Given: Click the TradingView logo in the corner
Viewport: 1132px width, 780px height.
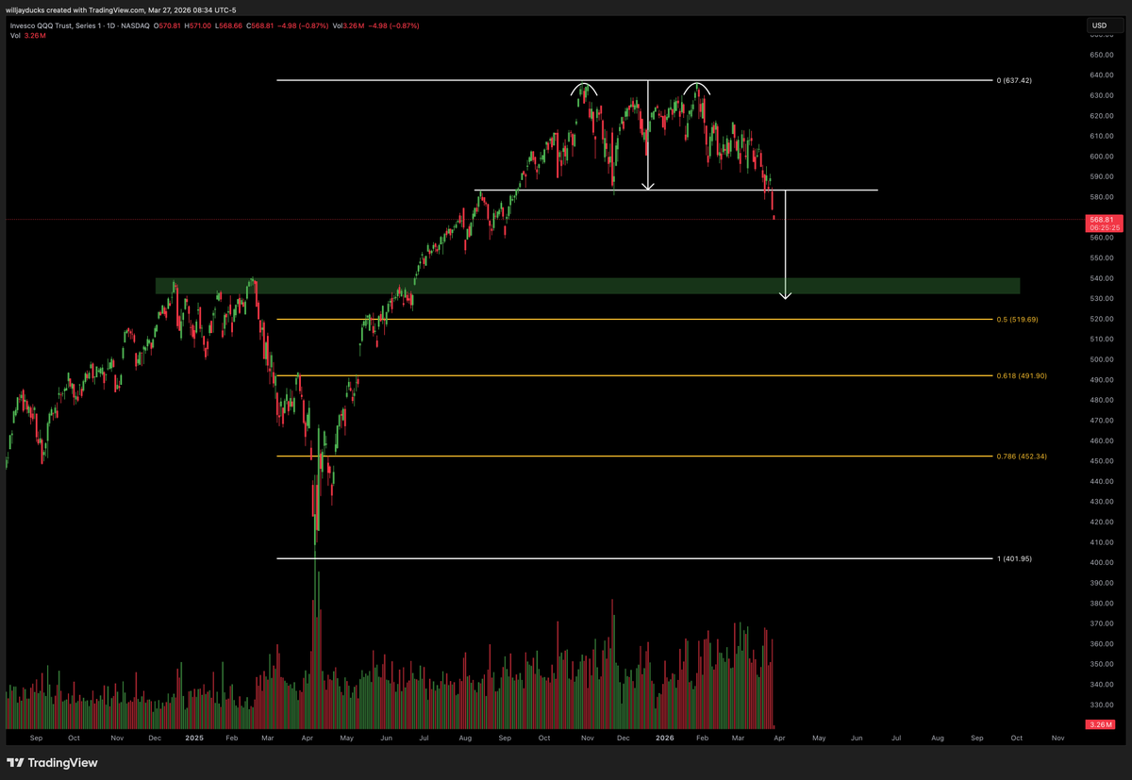Looking at the screenshot, I should click(x=52, y=762).
